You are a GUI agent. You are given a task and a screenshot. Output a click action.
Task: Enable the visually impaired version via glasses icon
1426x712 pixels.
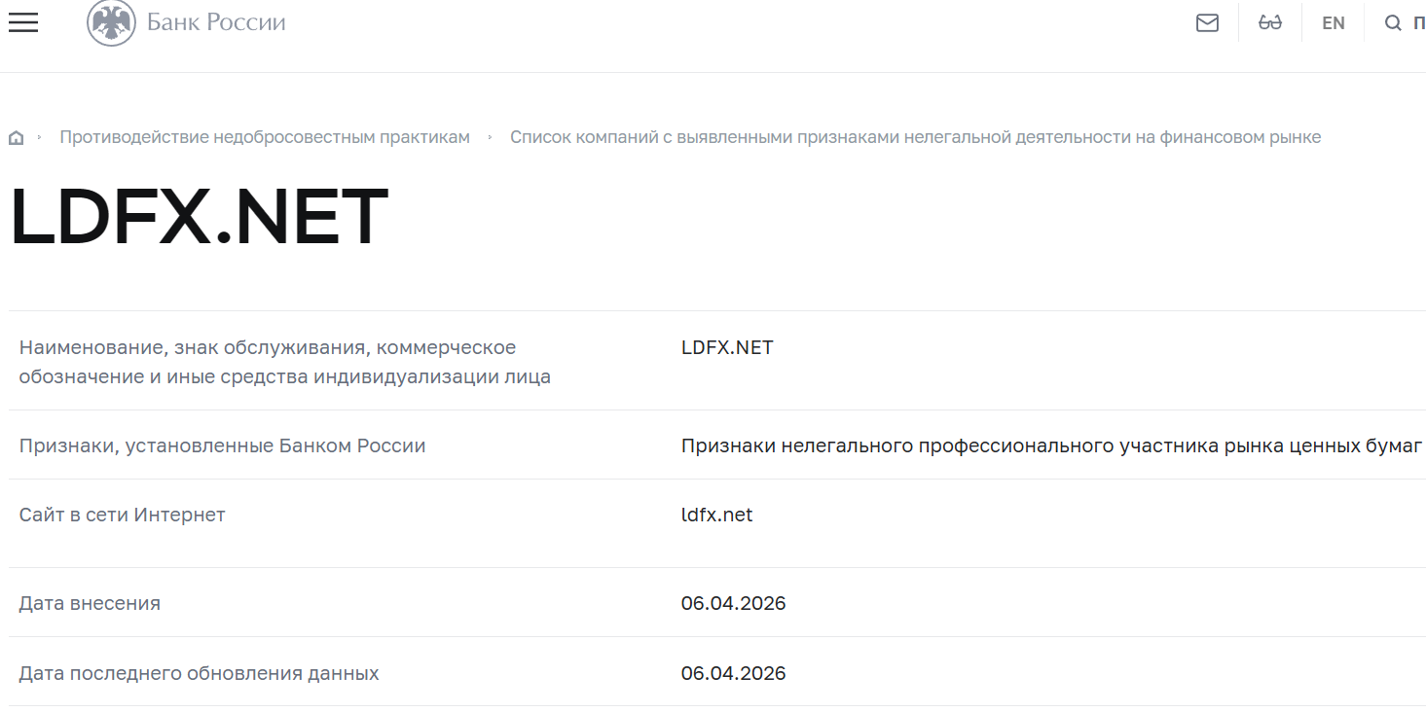[x=1269, y=22]
